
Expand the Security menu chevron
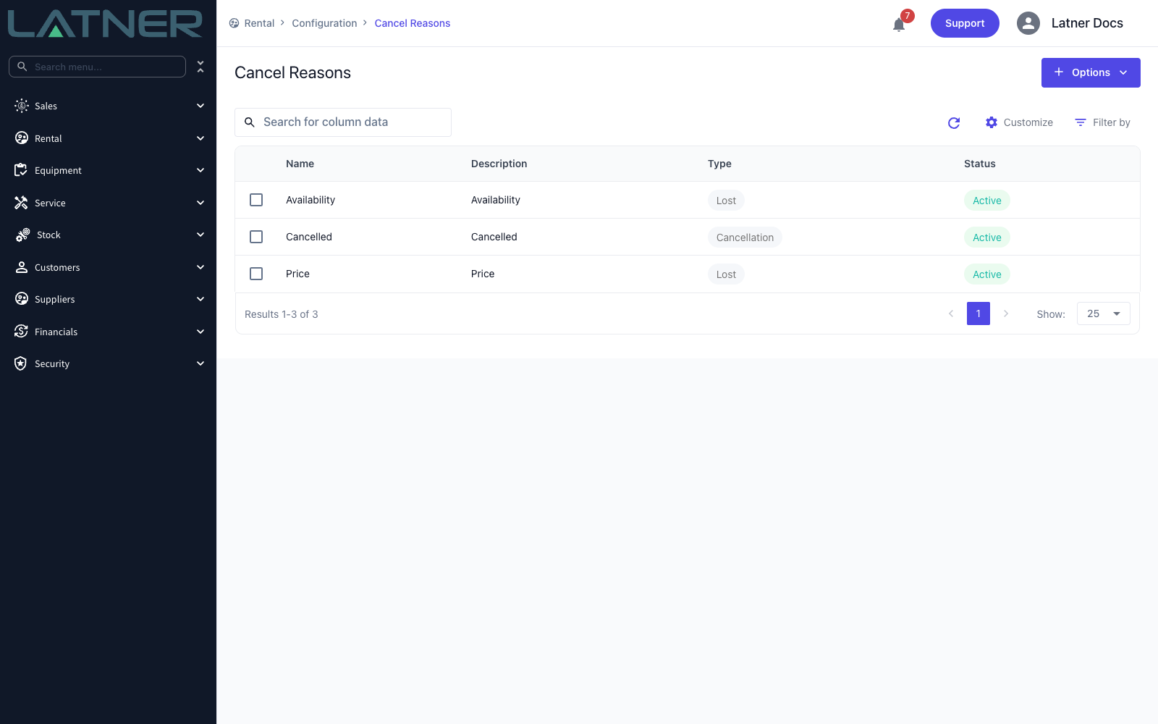200,363
